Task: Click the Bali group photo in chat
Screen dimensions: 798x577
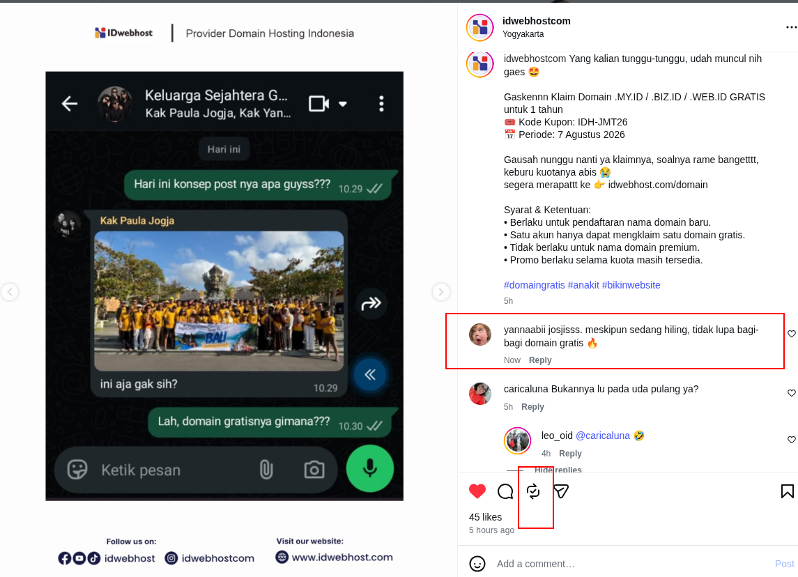Action: point(219,301)
